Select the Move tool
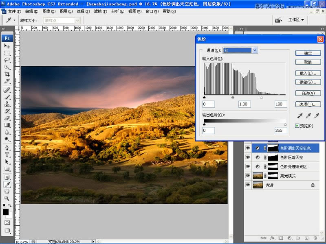Image resolution: width=326 pixels, height=244 pixels. click(x=7, y=46)
